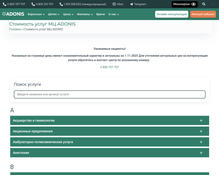Expand the О нас menu
219x175 pixels.
click(114, 14)
